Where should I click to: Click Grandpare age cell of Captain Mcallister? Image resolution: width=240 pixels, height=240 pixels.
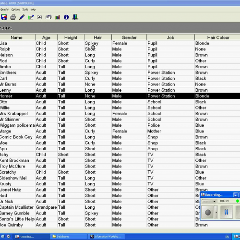46,207
